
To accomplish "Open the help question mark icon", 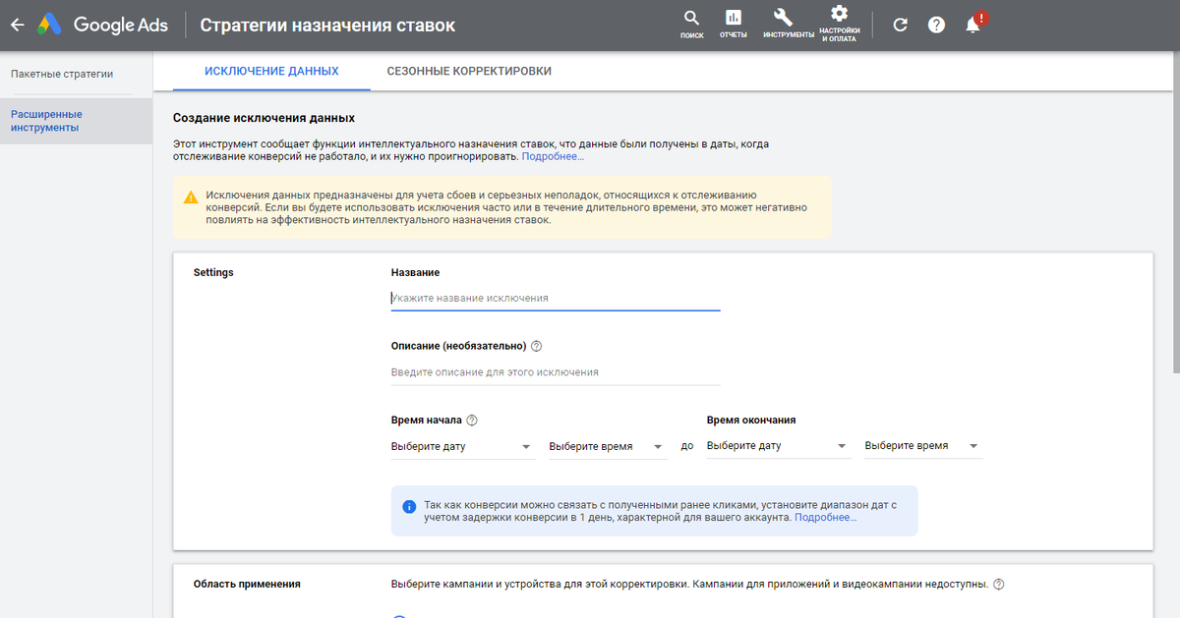I will click(x=936, y=25).
